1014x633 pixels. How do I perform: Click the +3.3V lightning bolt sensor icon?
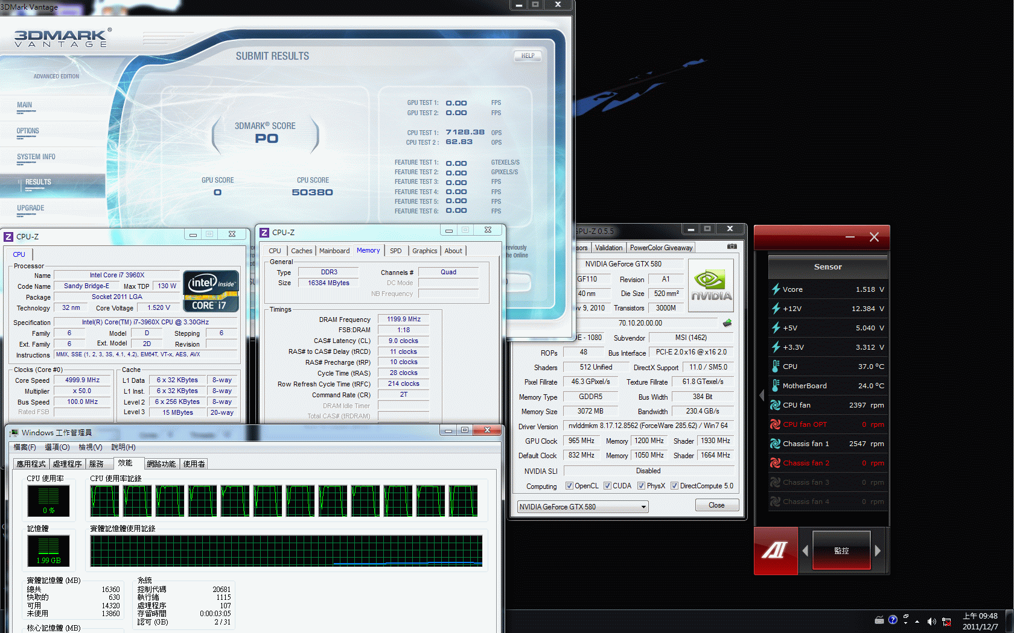[x=776, y=347]
